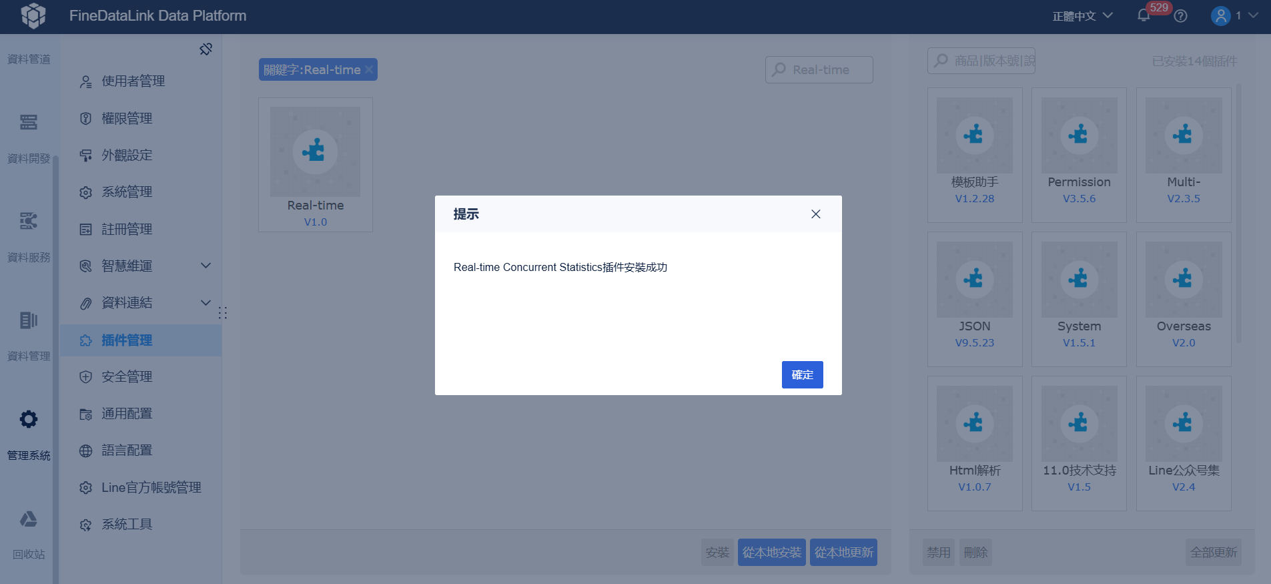The height and width of the screenshot is (584, 1271).
Task: Expand the 資料連結 submenu chevron
Action: click(206, 302)
